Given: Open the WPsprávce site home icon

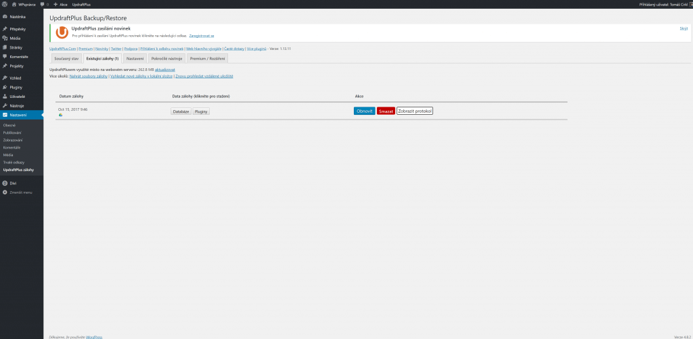Looking at the screenshot, I should [x=14, y=4].
